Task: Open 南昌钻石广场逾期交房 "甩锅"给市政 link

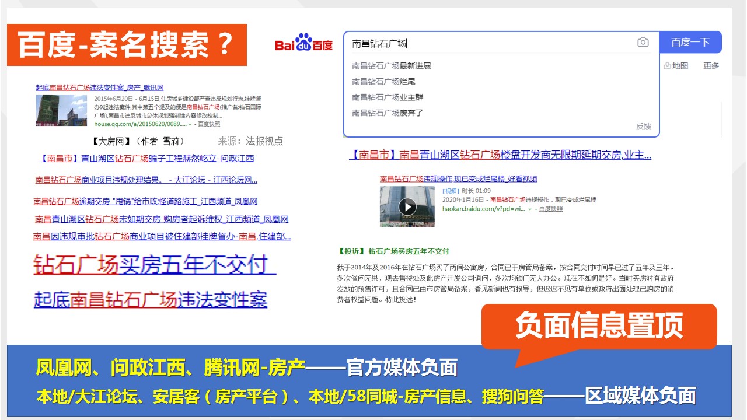Action: pos(145,202)
